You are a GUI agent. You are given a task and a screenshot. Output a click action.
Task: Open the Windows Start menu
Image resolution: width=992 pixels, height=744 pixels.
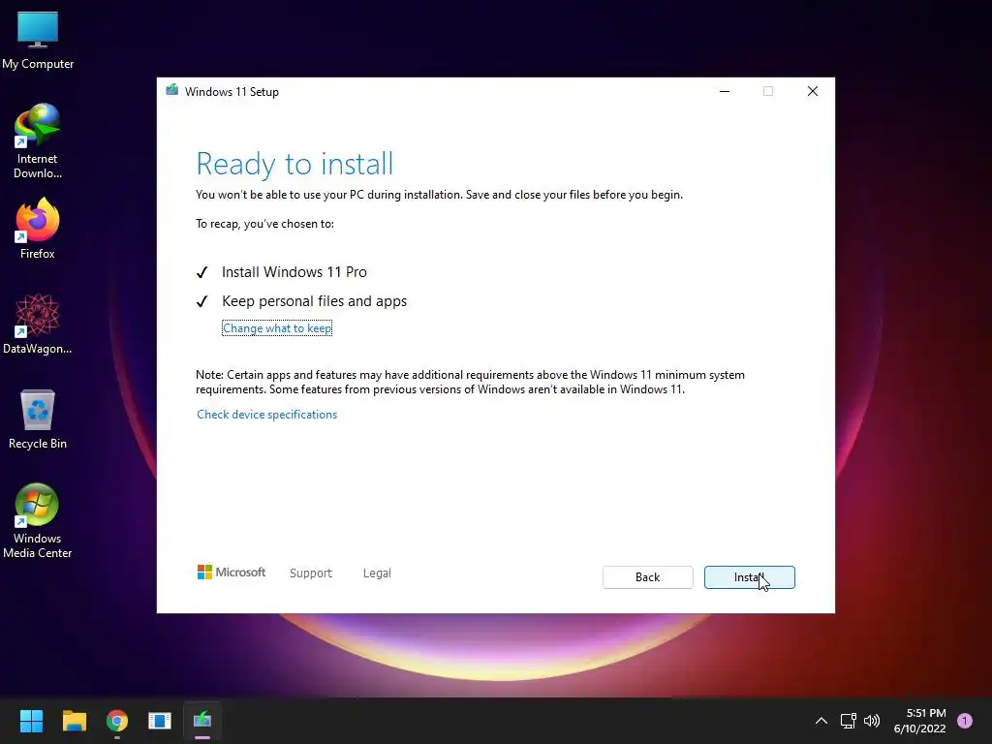coord(31,721)
